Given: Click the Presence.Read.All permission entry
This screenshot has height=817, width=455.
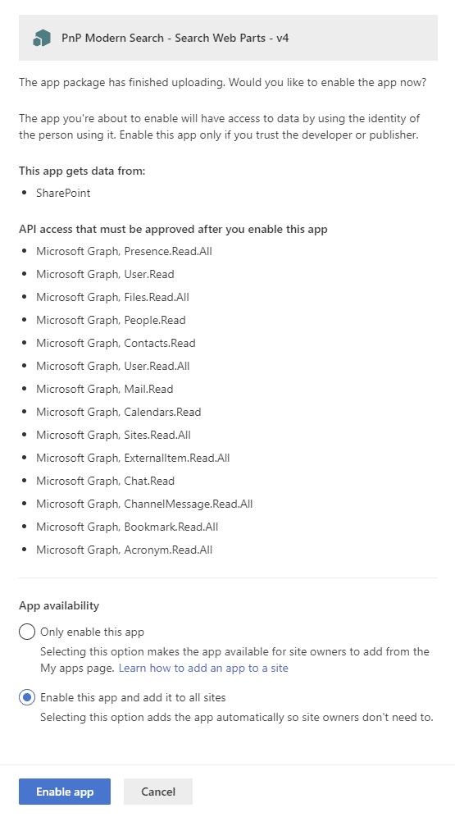Looking at the screenshot, I should point(124,251).
